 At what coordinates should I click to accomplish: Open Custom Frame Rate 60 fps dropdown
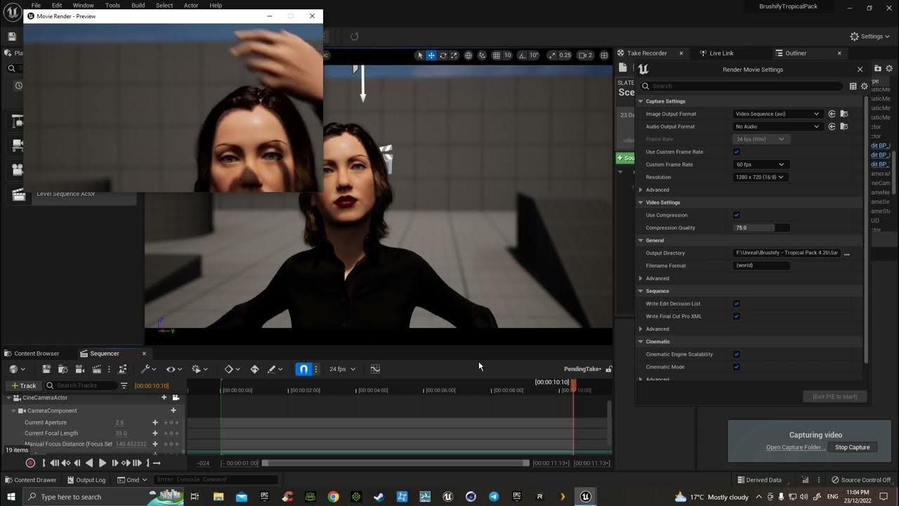760,164
